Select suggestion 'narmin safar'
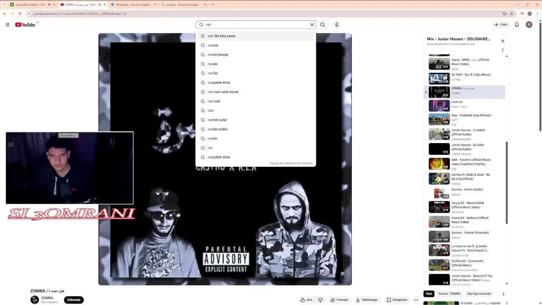Screen dimensions: 542x305 click(x=255, y=120)
